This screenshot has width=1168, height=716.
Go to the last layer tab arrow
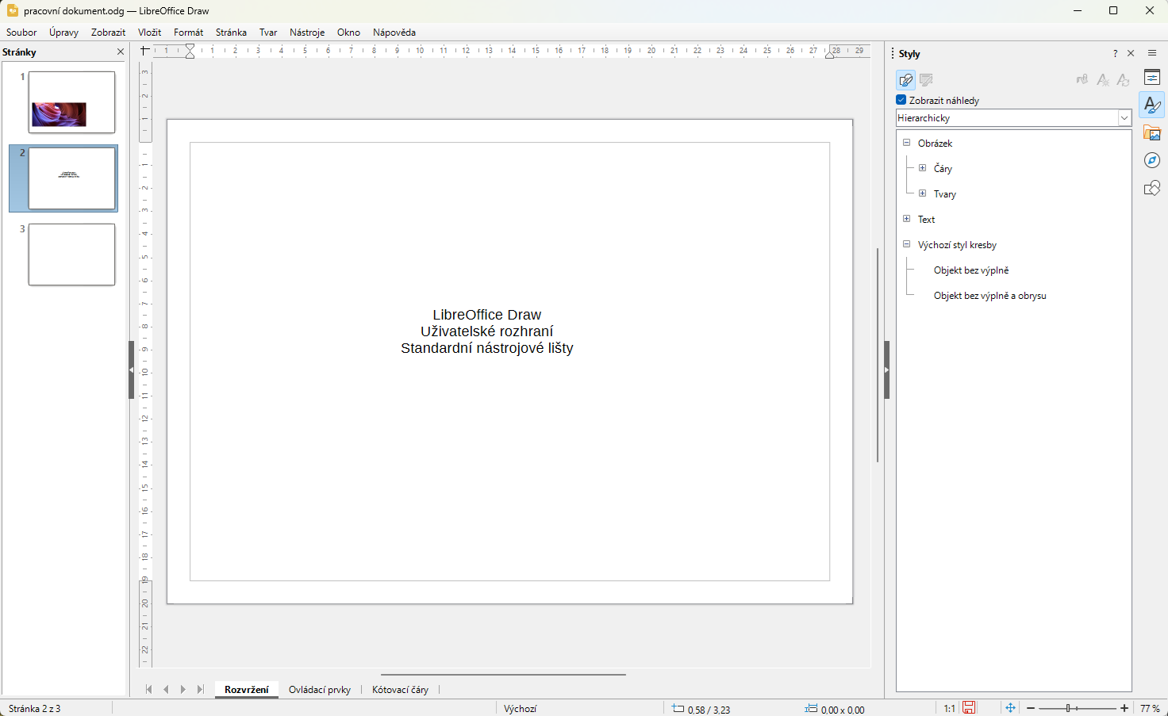tap(201, 690)
